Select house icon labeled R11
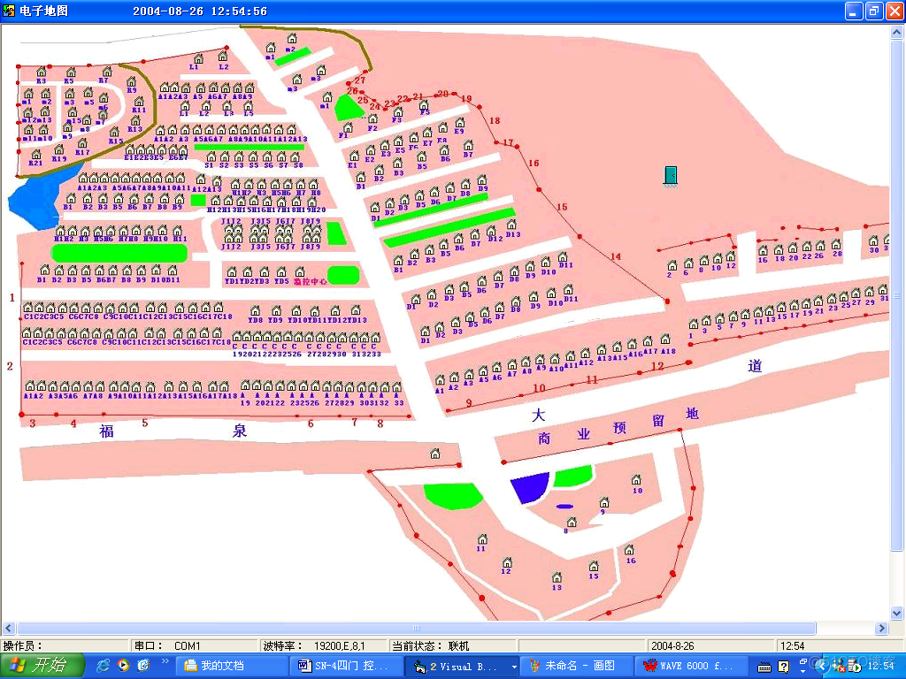This screenshot has height=679, width=906. pos(139,102)
